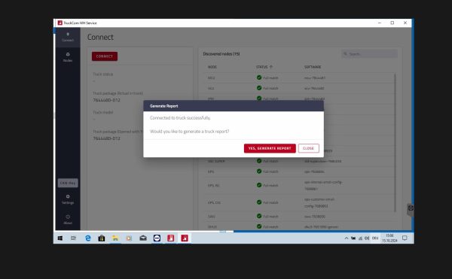Sort nodes by the STATUS column

tap(264, 67)
